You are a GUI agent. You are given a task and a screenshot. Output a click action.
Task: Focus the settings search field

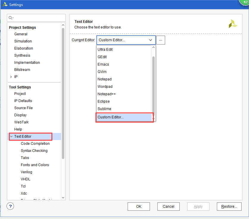(36, 18)
